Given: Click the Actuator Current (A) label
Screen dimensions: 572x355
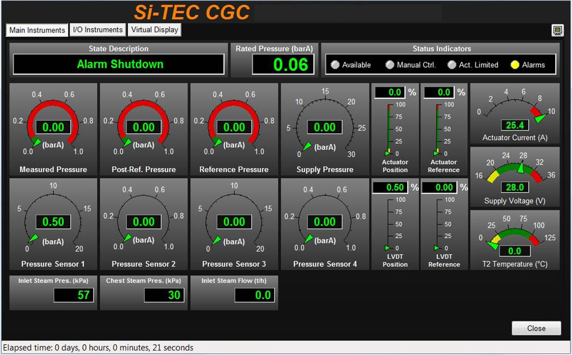Looking at the screenshot, I should point(515,138).
